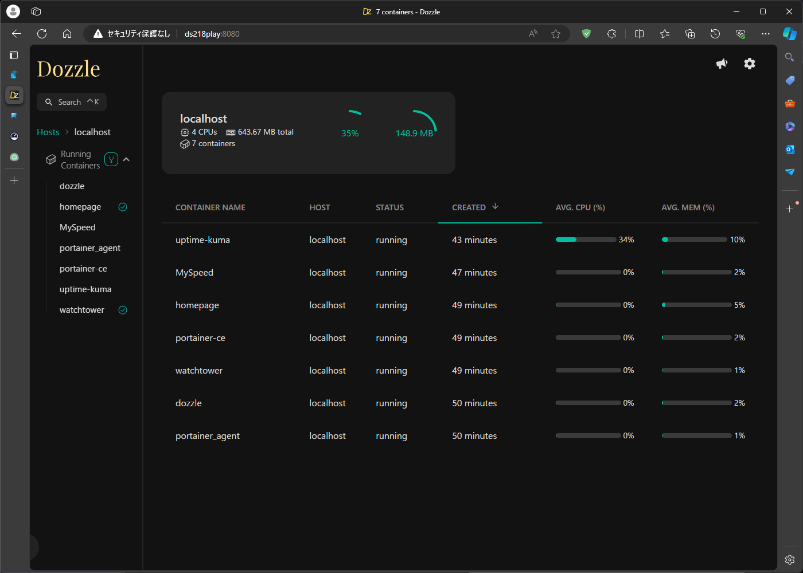
Task: Click the speedometer site icon in Edge sidebar
Action: pyautogui.click(x=14, y=136)
